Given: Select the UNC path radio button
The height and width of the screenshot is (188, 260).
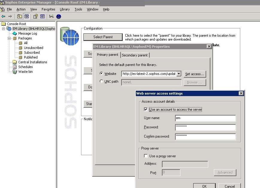Looking at the screenshot, I should click(x=101, y=81).
